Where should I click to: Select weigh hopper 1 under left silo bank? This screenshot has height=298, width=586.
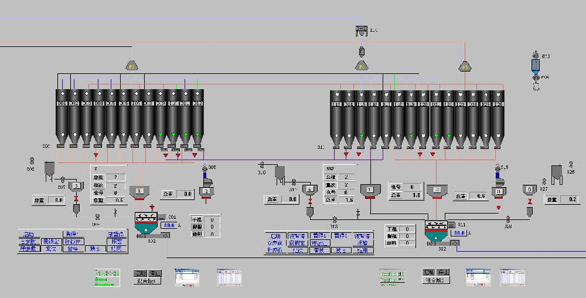(x=139, y=191)
